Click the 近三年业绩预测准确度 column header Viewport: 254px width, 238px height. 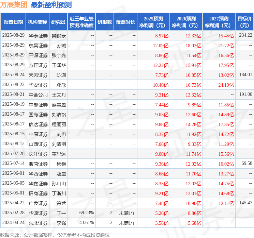81,22
